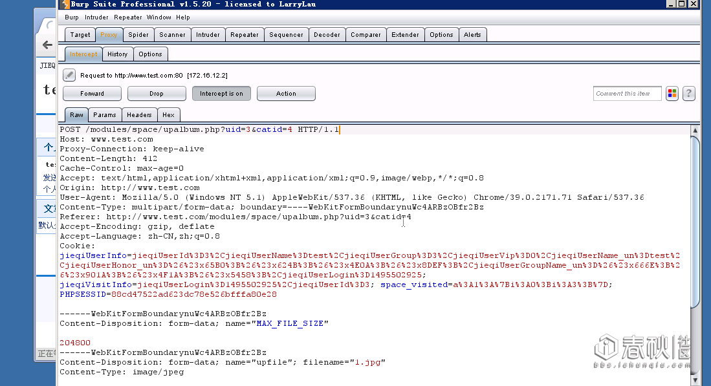View the Alerts tab
The height and width of the screenshot is (386, 711).
tap(472, 34)
